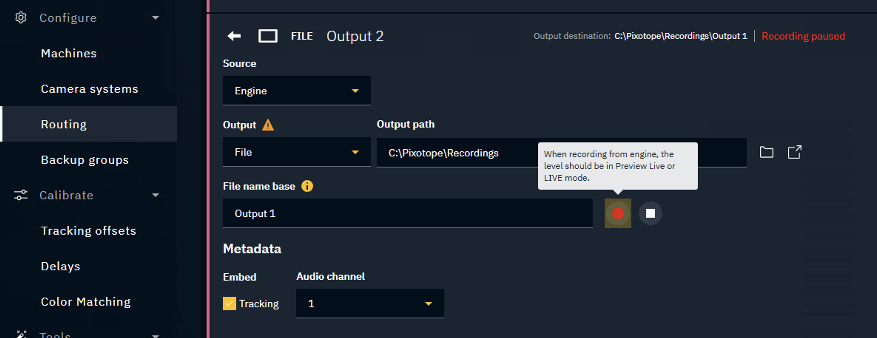Stop the recording with the square button

(650, 213)
